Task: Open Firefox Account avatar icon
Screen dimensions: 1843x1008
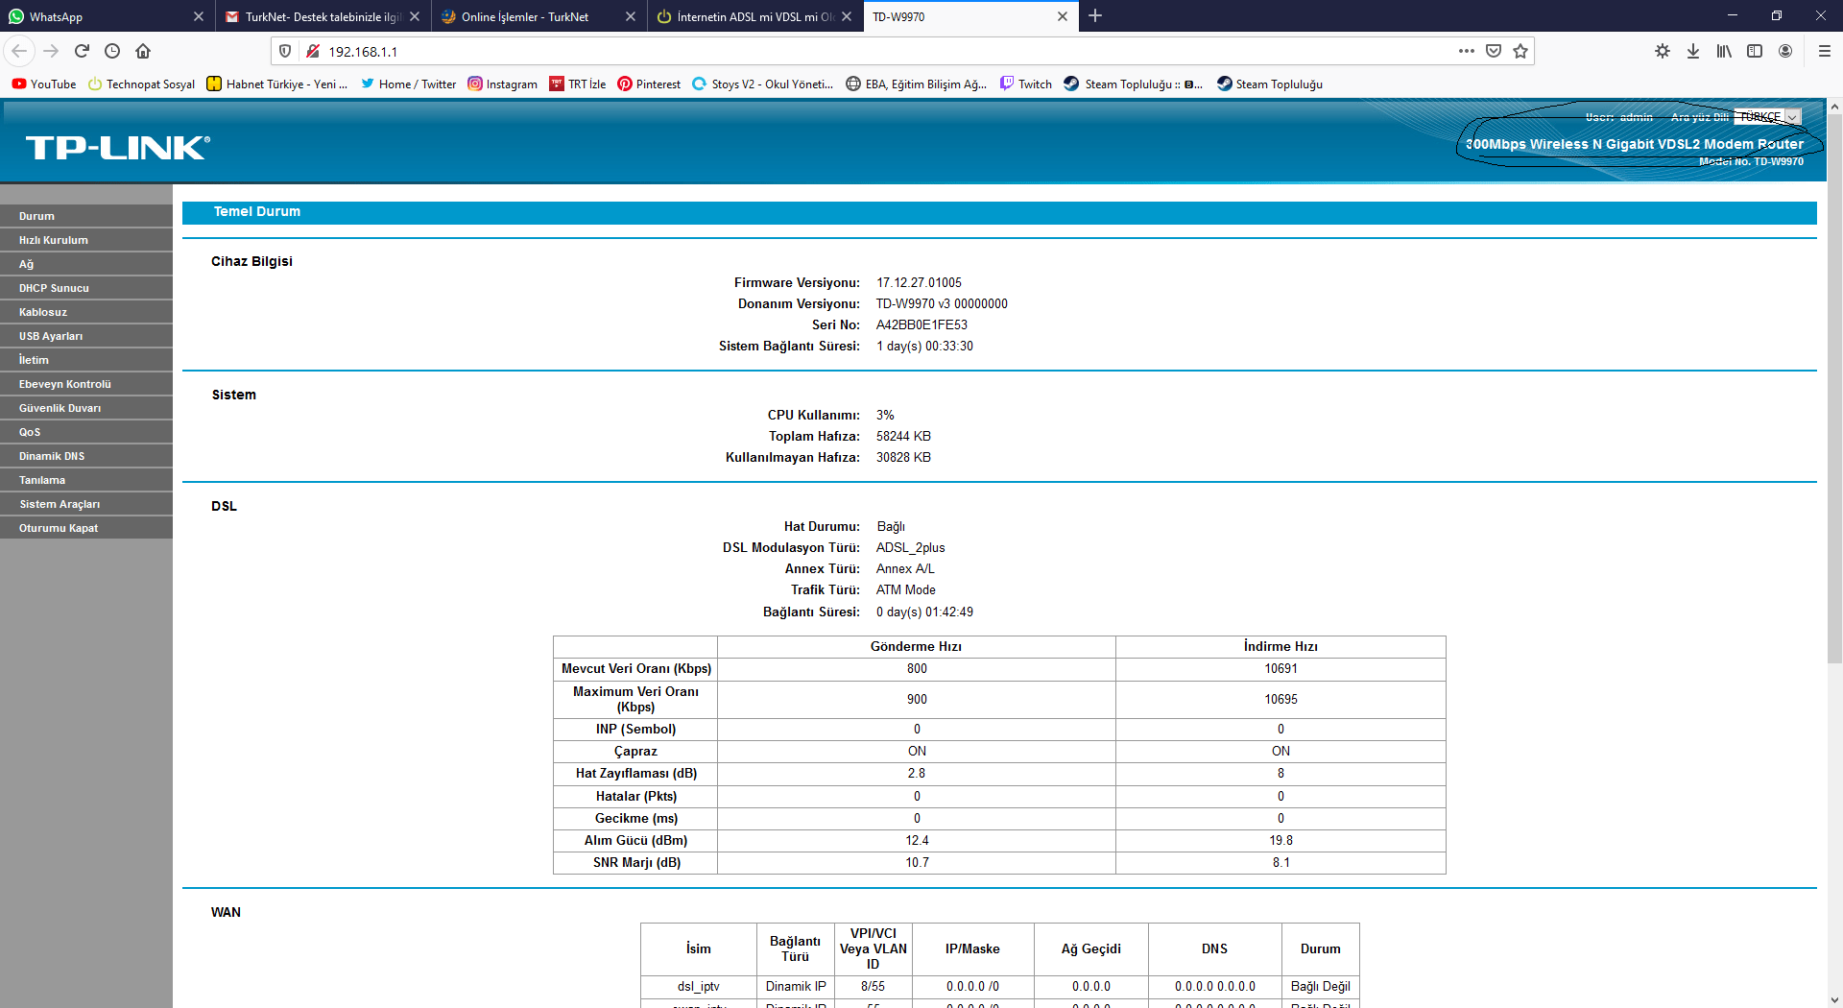Action: click(1785, 51)
